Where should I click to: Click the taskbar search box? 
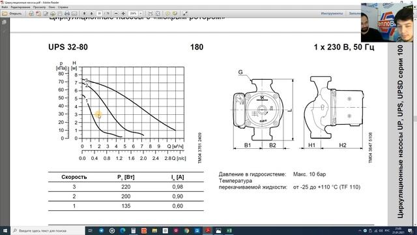[x=48, y=230]
